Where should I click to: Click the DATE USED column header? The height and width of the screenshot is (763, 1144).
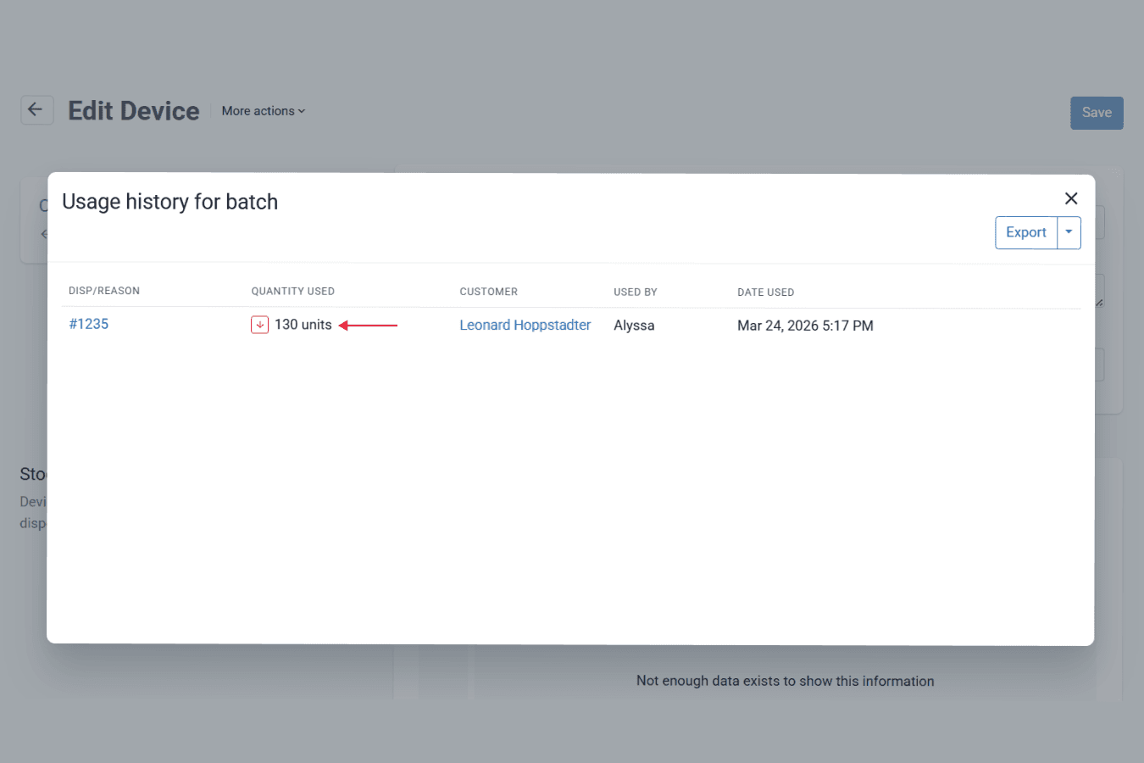point(765,292)
